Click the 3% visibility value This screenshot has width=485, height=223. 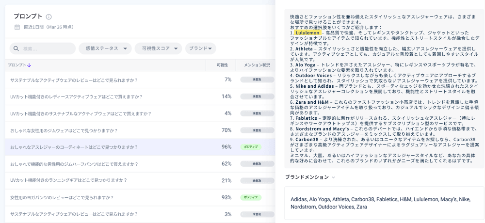tap(228, 214)
